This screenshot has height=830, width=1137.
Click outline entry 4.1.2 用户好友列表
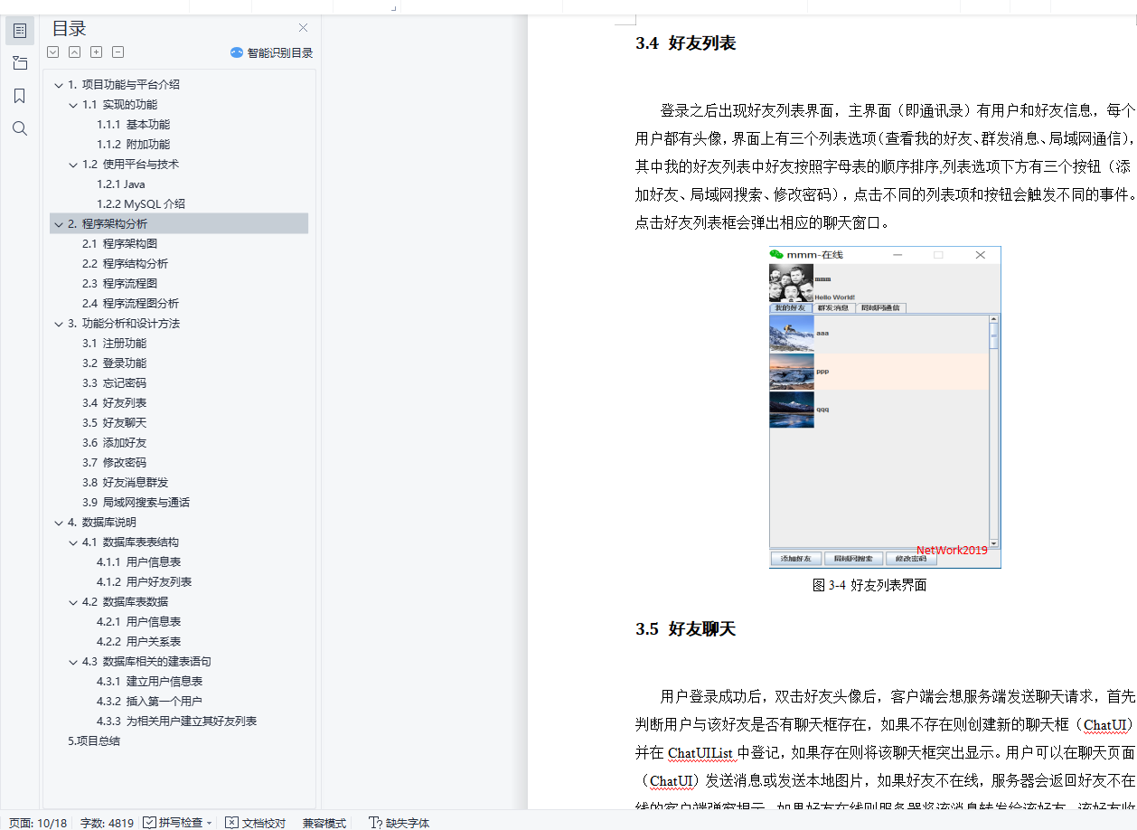pyautogui.click(x=144, y=582)
